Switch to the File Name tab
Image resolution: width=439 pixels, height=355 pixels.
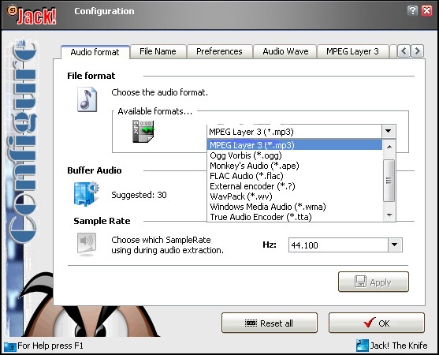coord(158,51)
